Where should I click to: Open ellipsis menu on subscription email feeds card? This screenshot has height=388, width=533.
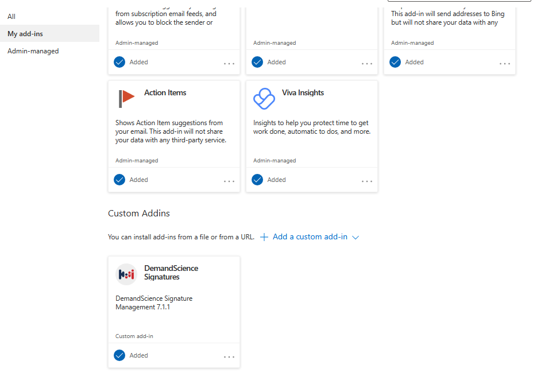point(229,64)
